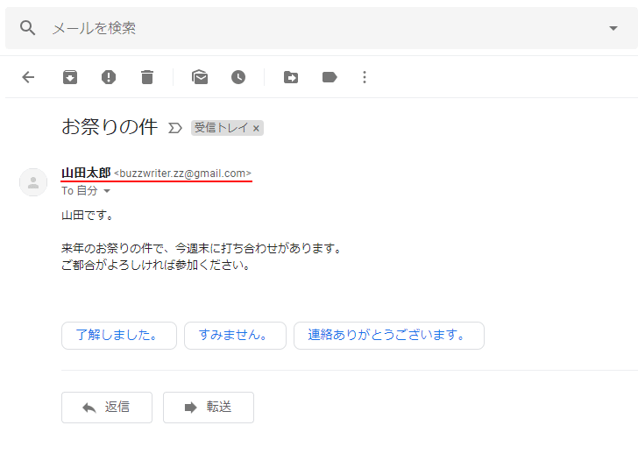This screenshot has height=468, width=638.
Task: Expand the To 自分 details arrow
Action: click(x=107, y=191)
